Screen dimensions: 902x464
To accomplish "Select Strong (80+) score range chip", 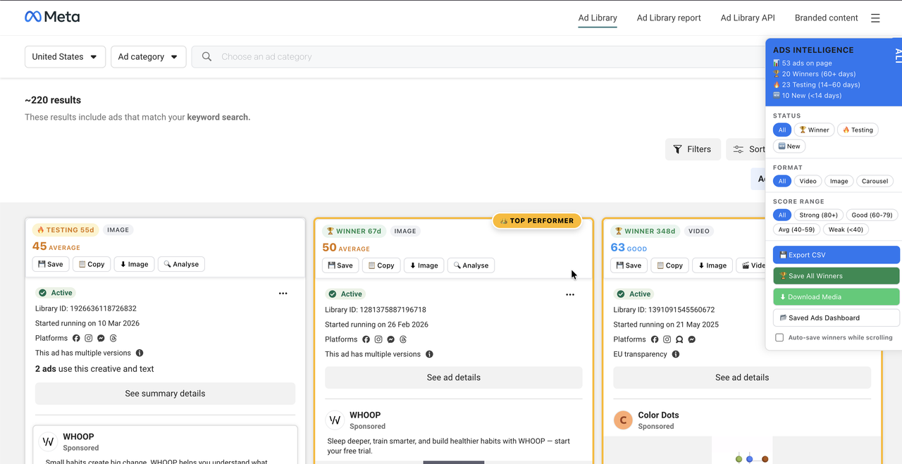I will [x=818, y=215].
